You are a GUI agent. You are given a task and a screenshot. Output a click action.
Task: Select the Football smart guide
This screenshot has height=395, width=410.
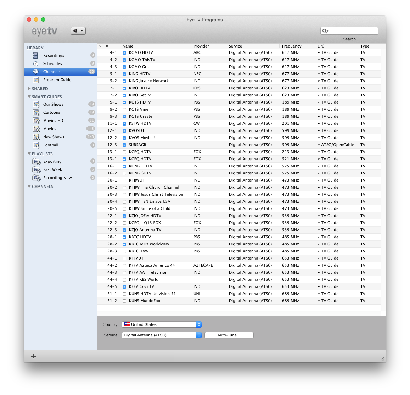[60, 145]
